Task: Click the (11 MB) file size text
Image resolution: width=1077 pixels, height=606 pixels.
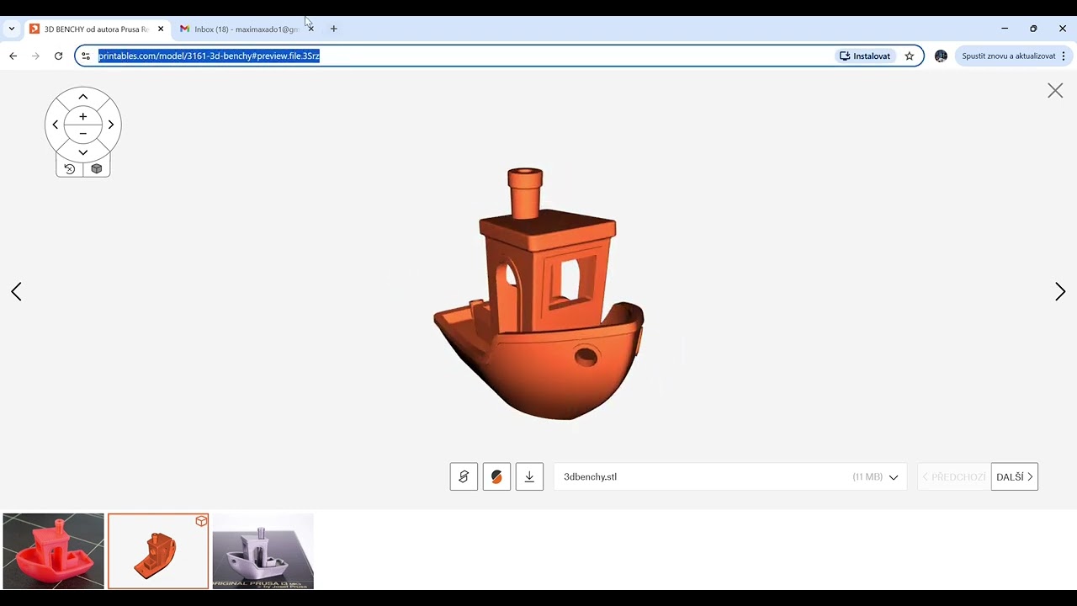Action: click(867, 476)
